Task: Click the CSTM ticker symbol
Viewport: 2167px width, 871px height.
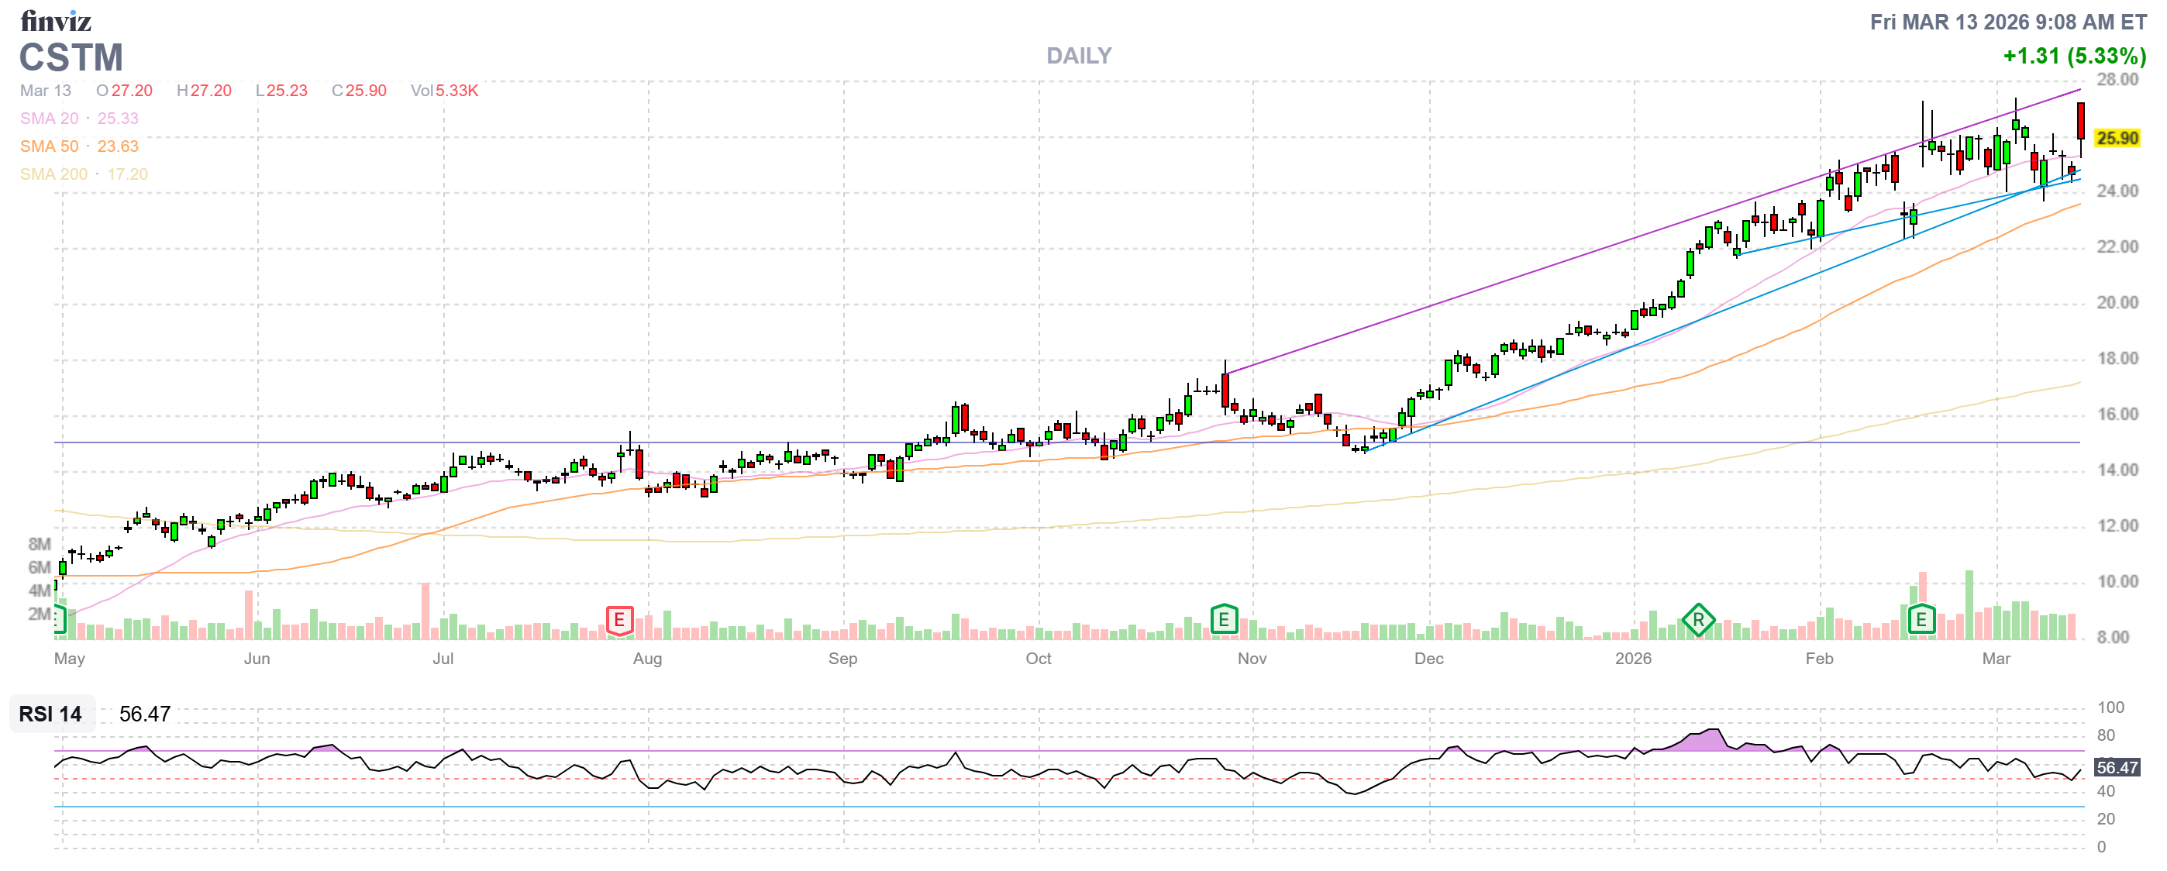Action: [x=71, y=57]
